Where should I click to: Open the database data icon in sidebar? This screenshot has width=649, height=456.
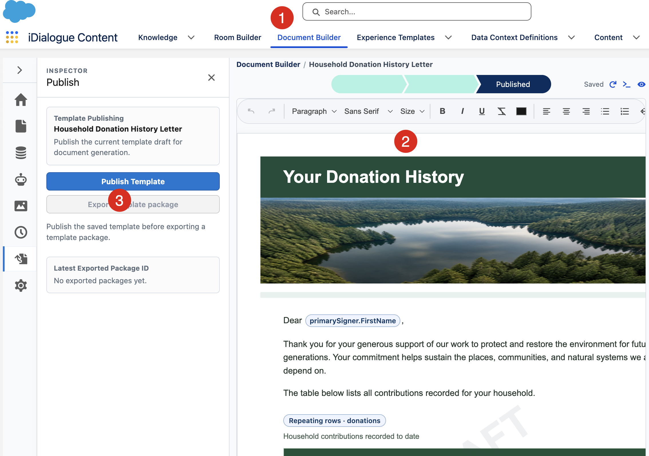click(x=21, y=153)
